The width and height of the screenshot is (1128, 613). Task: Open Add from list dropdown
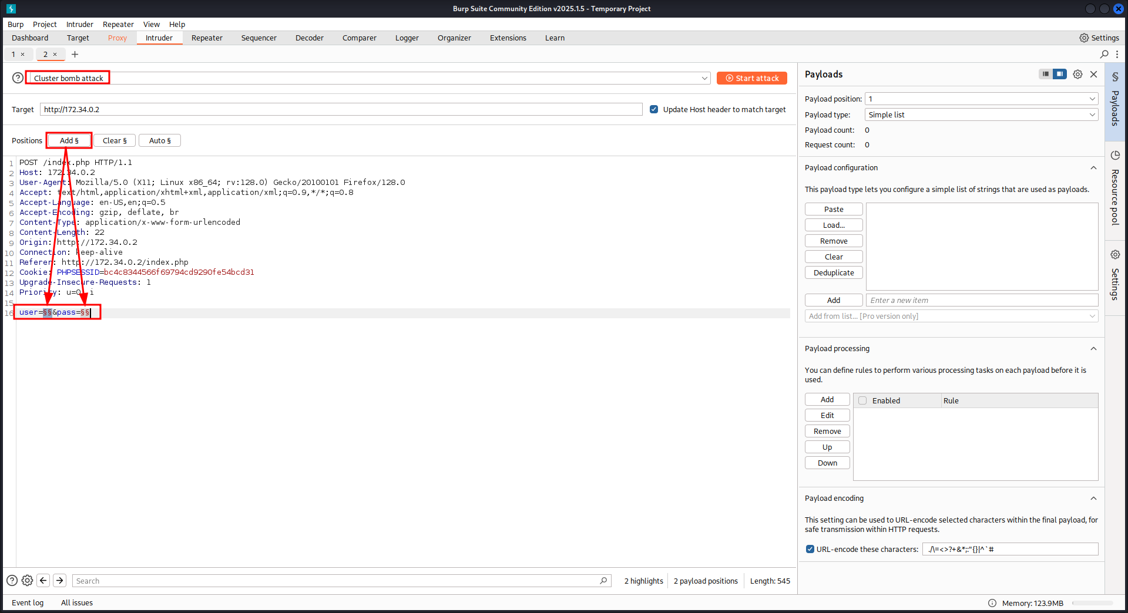(x=951, y=316)
